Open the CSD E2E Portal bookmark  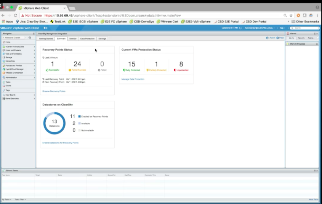pos(226,22)
